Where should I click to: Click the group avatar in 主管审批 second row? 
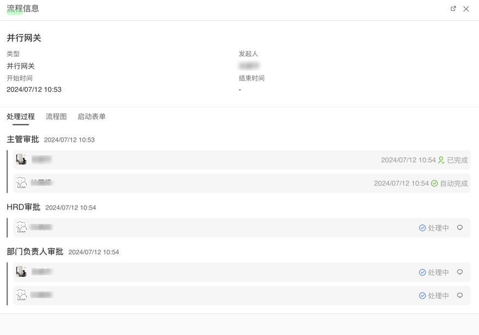(21, 183)
